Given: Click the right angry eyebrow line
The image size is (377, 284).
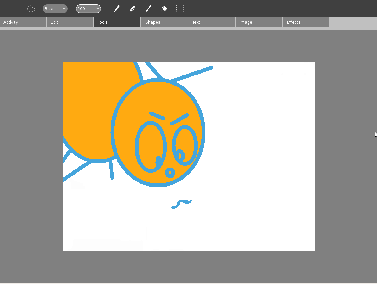Looking at the screenshot, I should (x=179, y=119).
